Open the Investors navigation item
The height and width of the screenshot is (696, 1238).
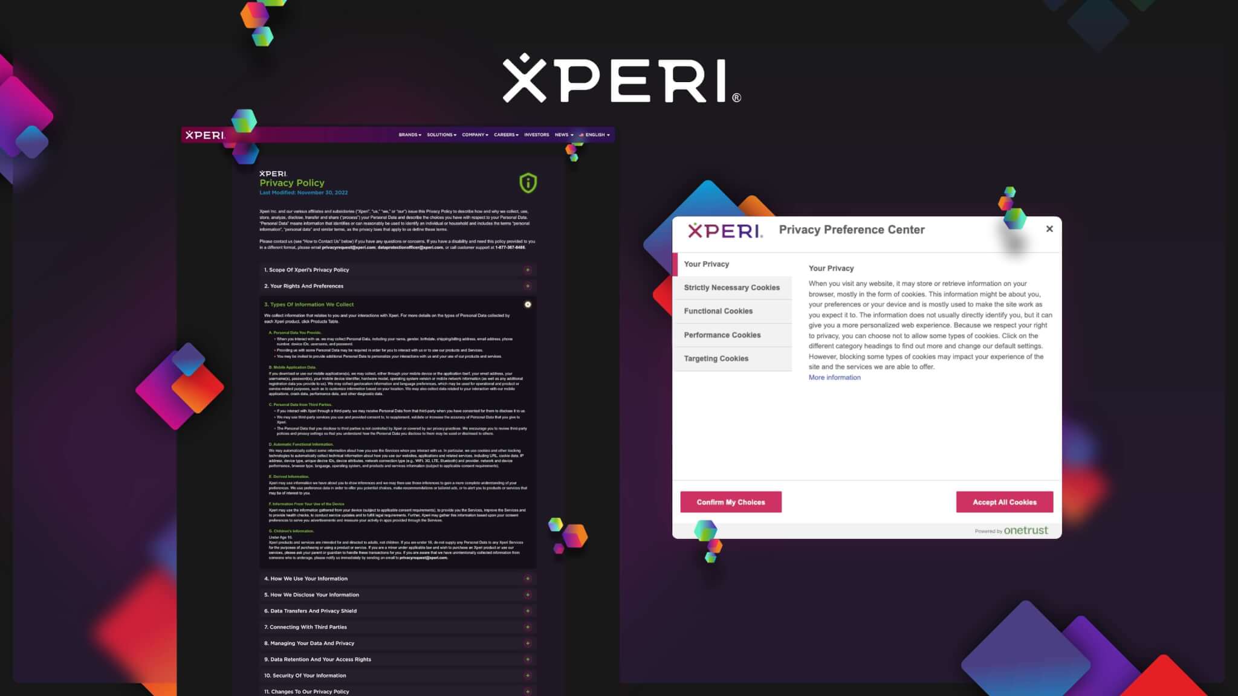(536, 135)
